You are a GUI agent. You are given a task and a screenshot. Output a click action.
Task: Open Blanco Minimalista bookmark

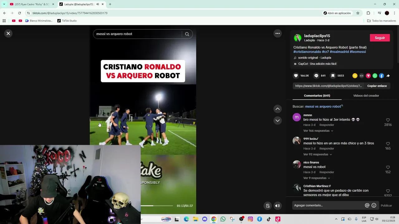(x=39, y=21)
